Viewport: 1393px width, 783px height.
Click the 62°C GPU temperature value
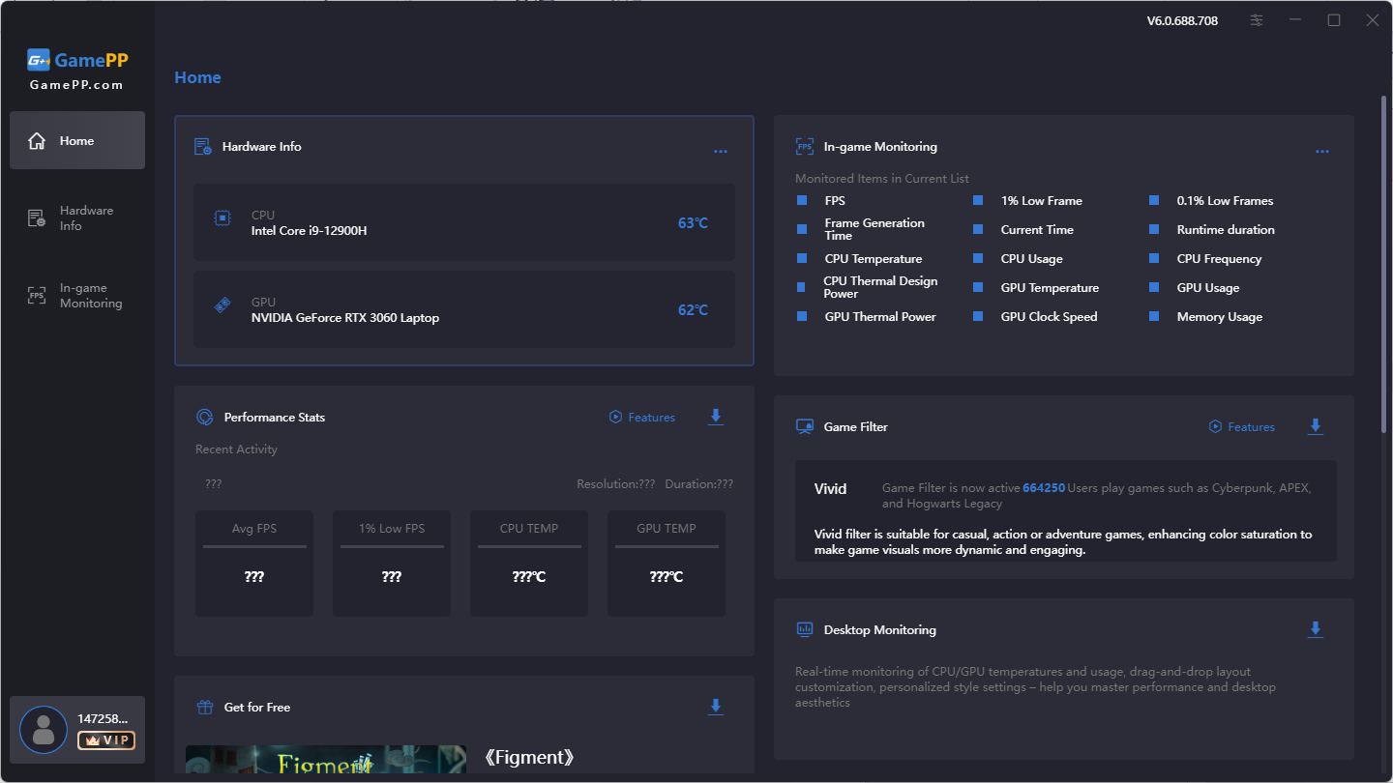pos(693,310)
